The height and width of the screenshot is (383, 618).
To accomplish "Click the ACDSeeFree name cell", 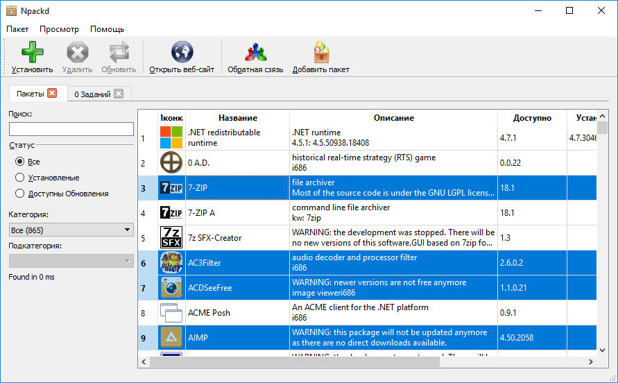I will point(237,287).
